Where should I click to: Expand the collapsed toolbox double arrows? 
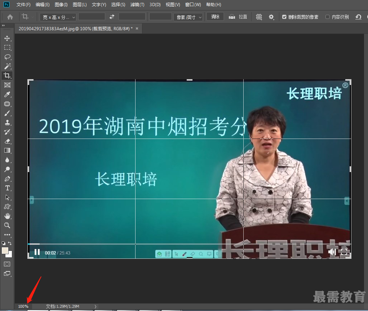pyautogui.click(x=3, y=25)
